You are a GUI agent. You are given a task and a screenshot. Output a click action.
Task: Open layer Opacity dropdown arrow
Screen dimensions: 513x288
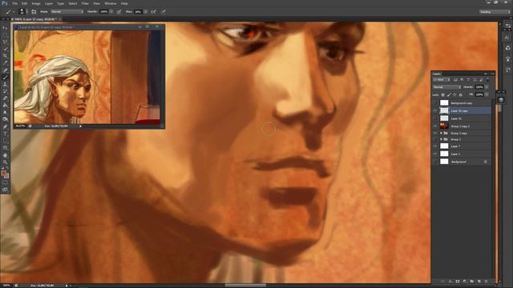click(x=487, y=87)
